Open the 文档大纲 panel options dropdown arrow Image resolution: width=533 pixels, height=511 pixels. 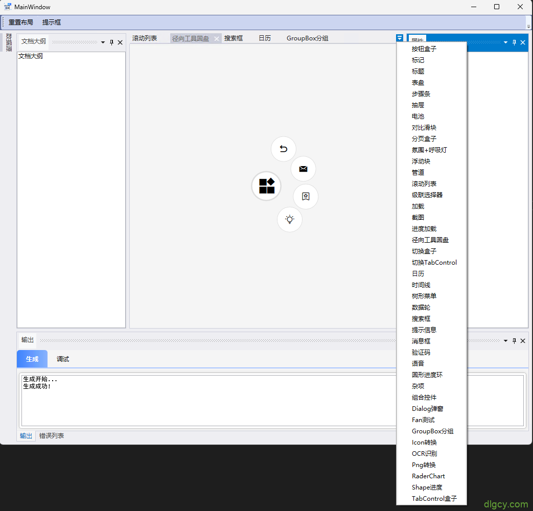pyautogui.click(x=103, y=42)
